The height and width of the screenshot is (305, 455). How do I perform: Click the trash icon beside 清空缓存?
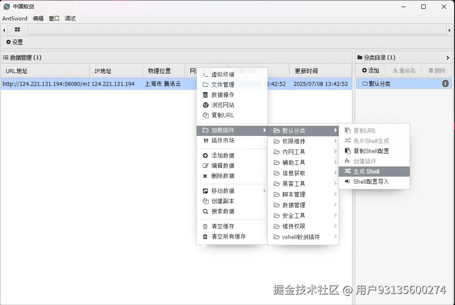(x=205, y=227)
